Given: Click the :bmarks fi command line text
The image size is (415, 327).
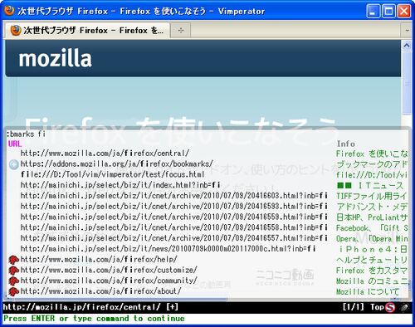Looking at the screenshot, I should [x=26, y=134].
